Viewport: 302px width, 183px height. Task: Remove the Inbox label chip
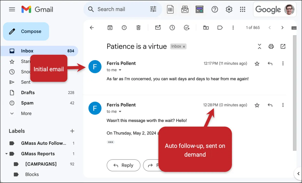click(184, 46)
